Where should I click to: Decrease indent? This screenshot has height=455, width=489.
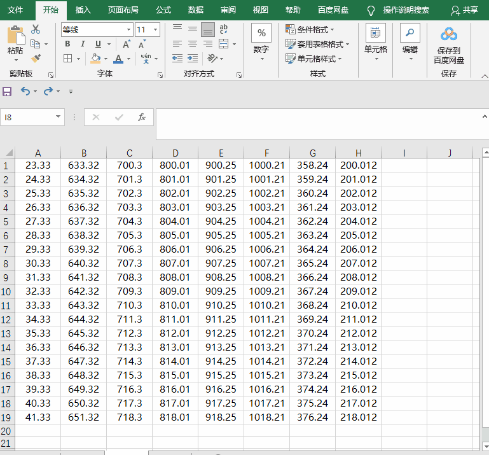[x=177, y=59]
